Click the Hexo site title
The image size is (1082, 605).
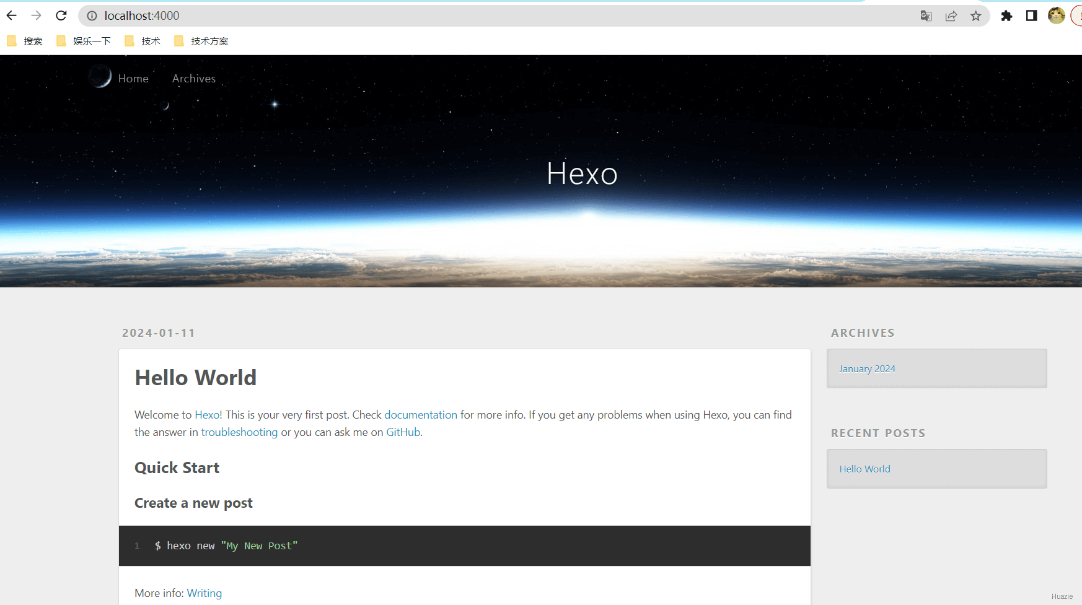[x=582, y=173]
